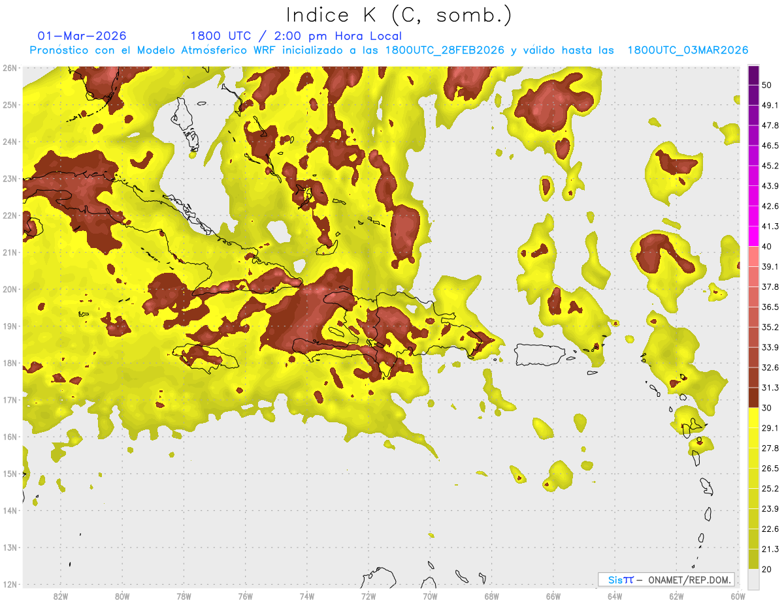784x605 pixels.
Task: Click the '26.5' color scale value
Action: pyautogui.click(x=770, y=469)
